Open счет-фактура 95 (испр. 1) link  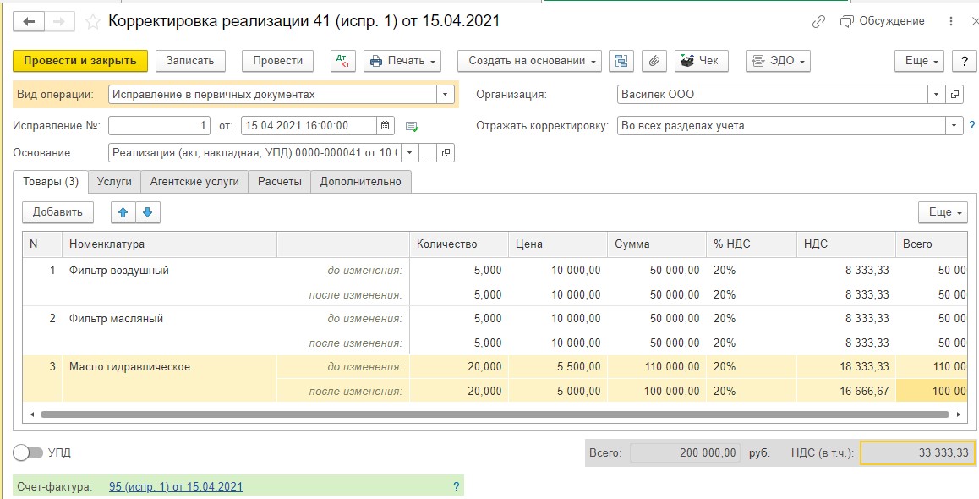176,486
